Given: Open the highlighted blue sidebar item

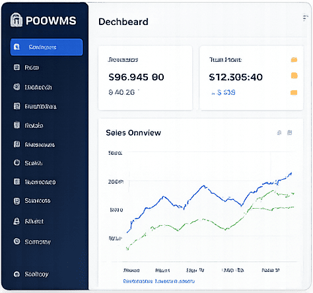Looking at the screenshot, I should tap(46, 47).
